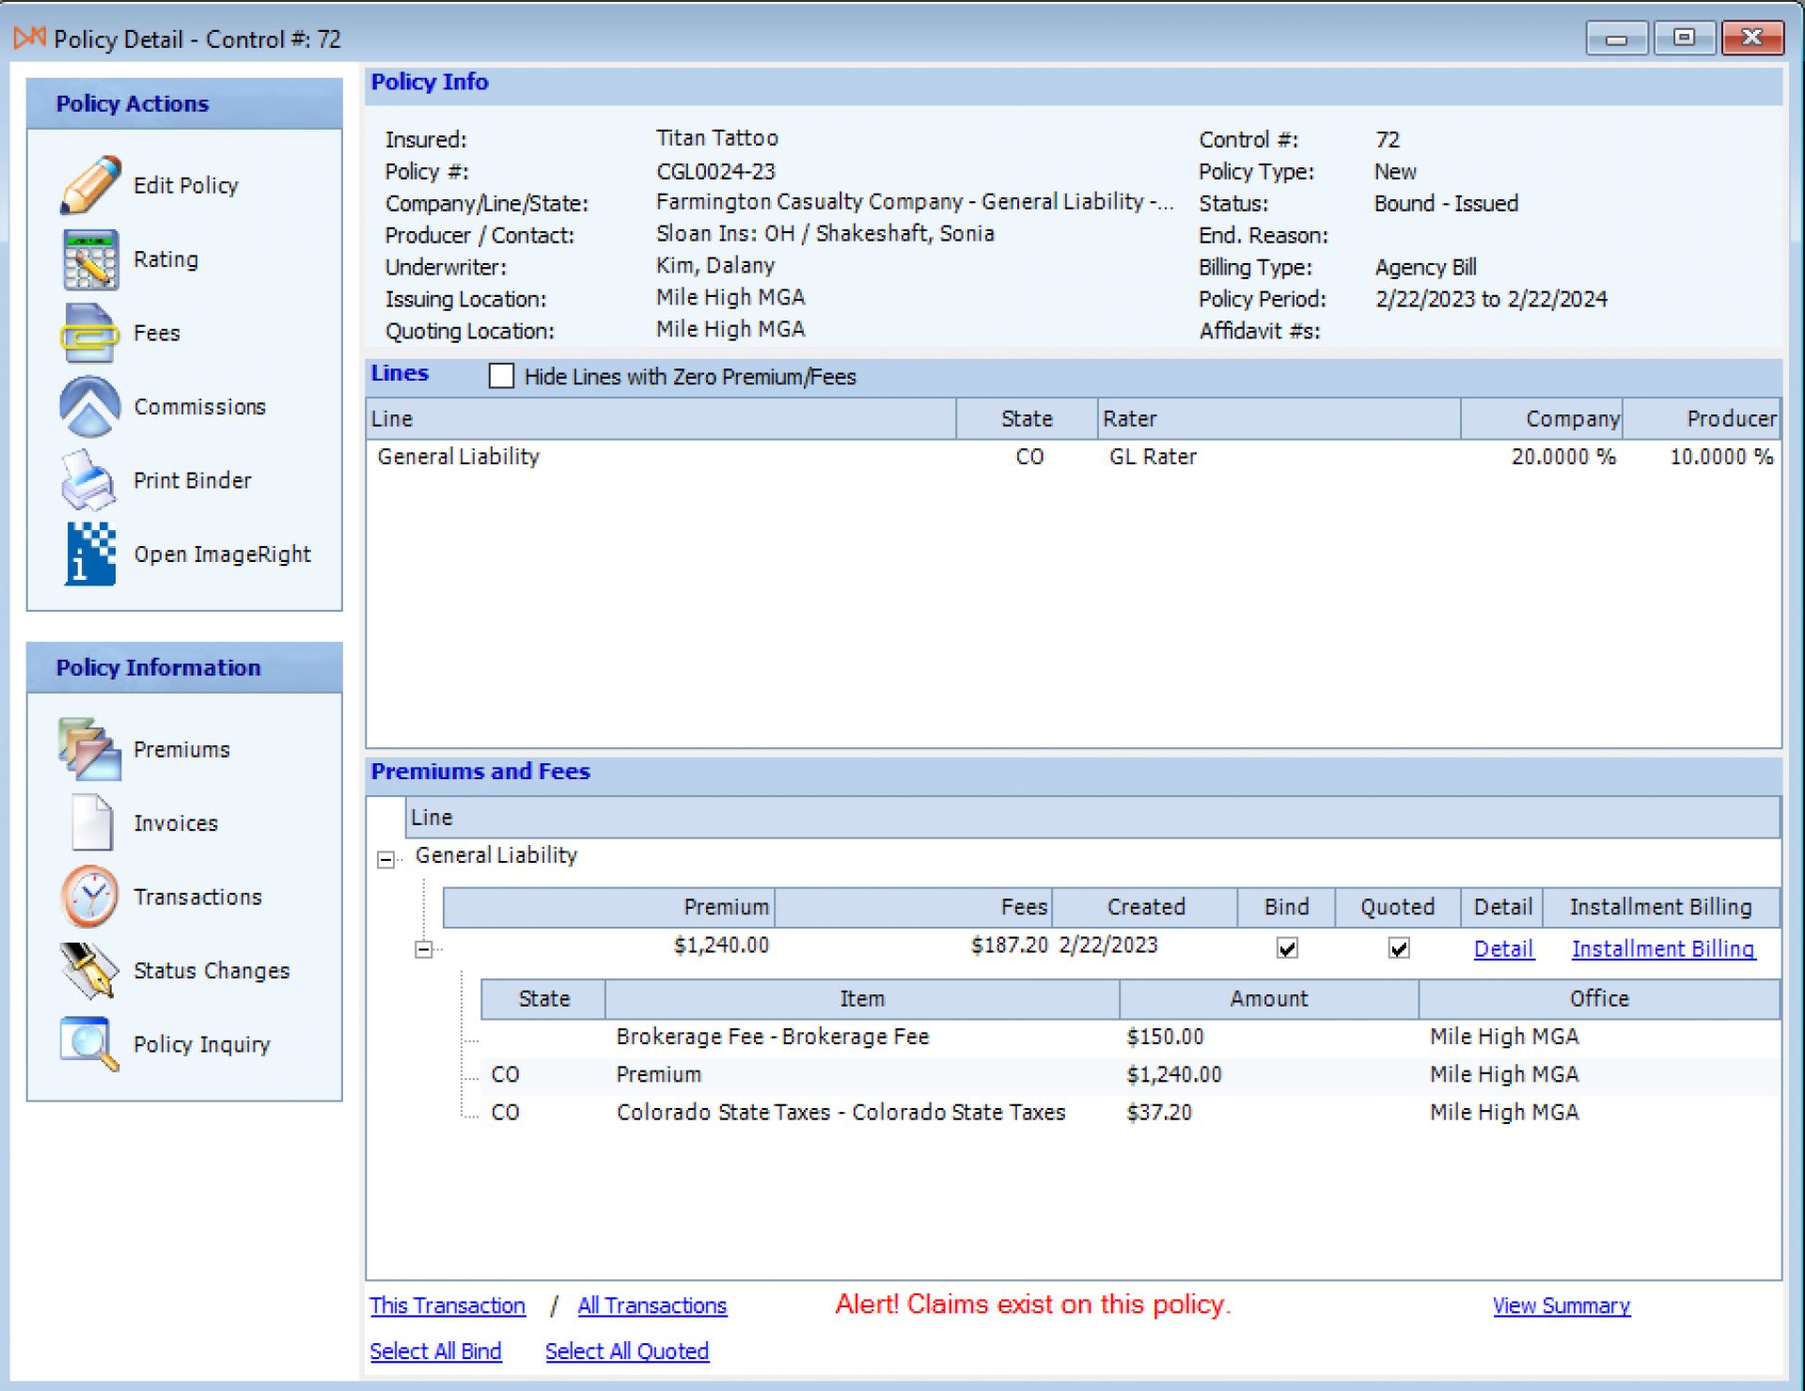Select the Edit Policy label

pyautogui.click(x=186, y=185)
